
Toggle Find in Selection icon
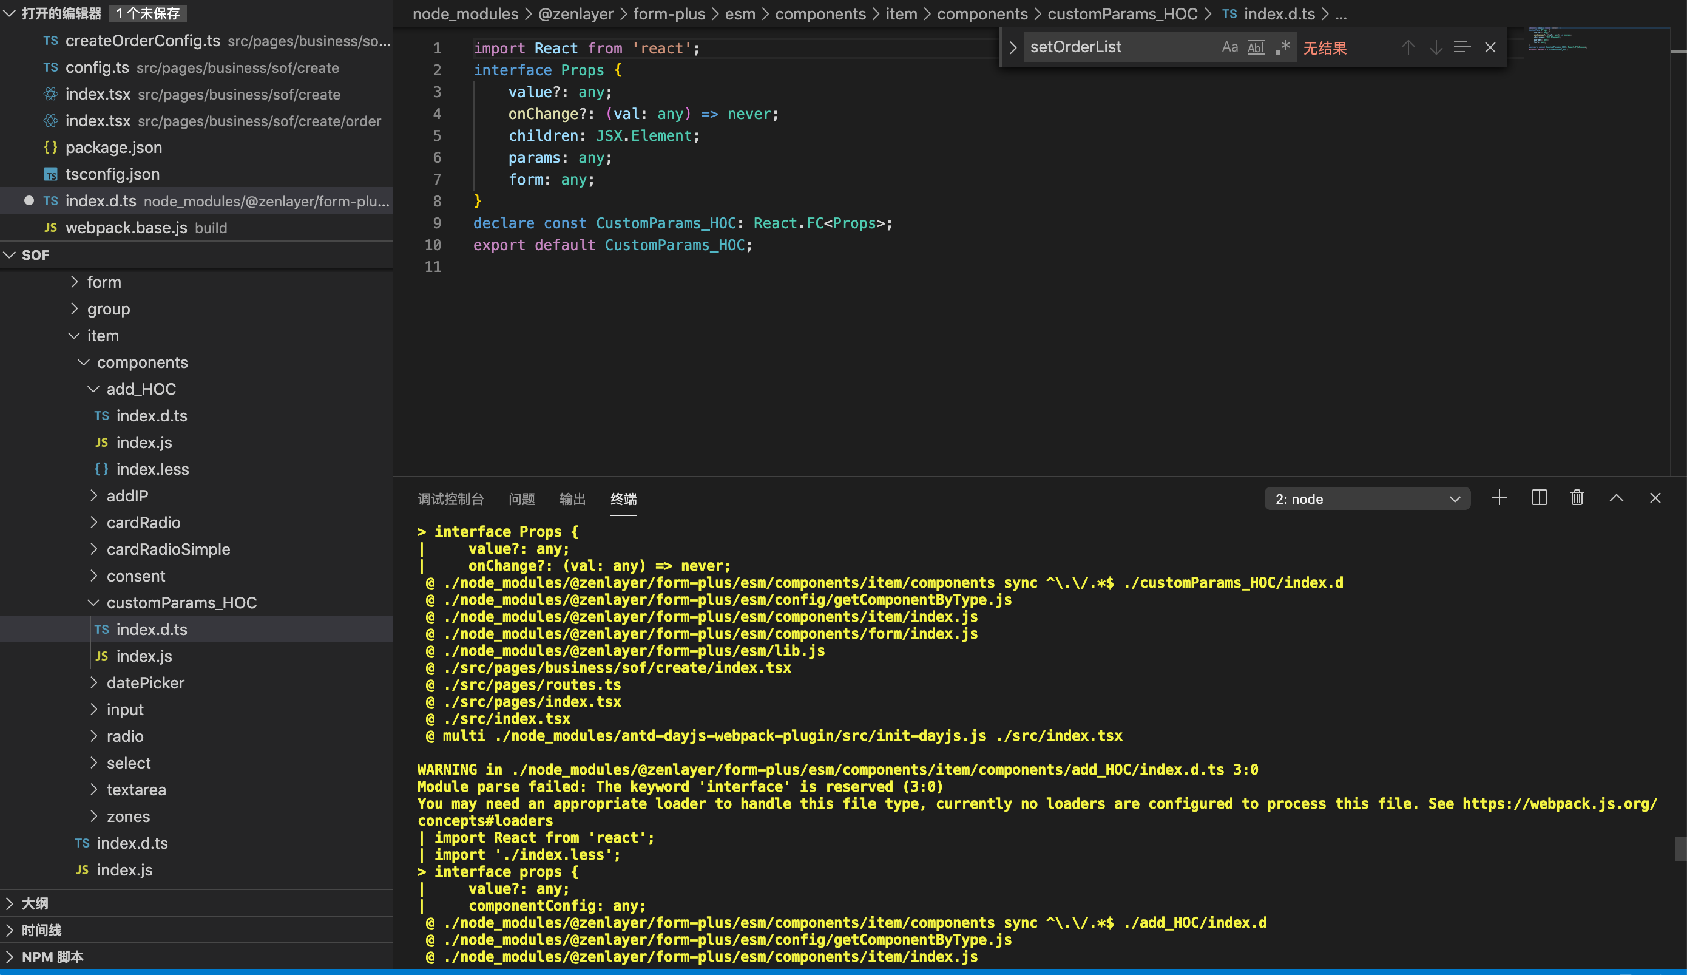tap(1462, 47)
